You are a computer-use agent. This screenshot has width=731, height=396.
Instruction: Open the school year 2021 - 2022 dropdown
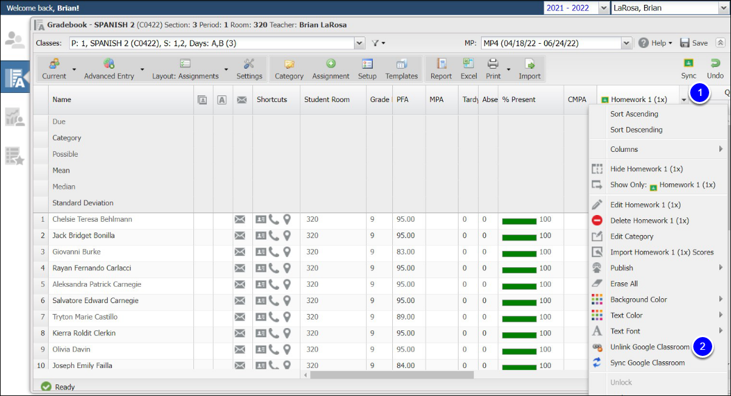tap(603, 8)
